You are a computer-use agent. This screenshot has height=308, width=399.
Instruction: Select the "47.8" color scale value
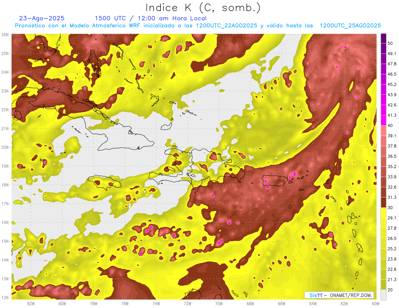pos(392,64)
